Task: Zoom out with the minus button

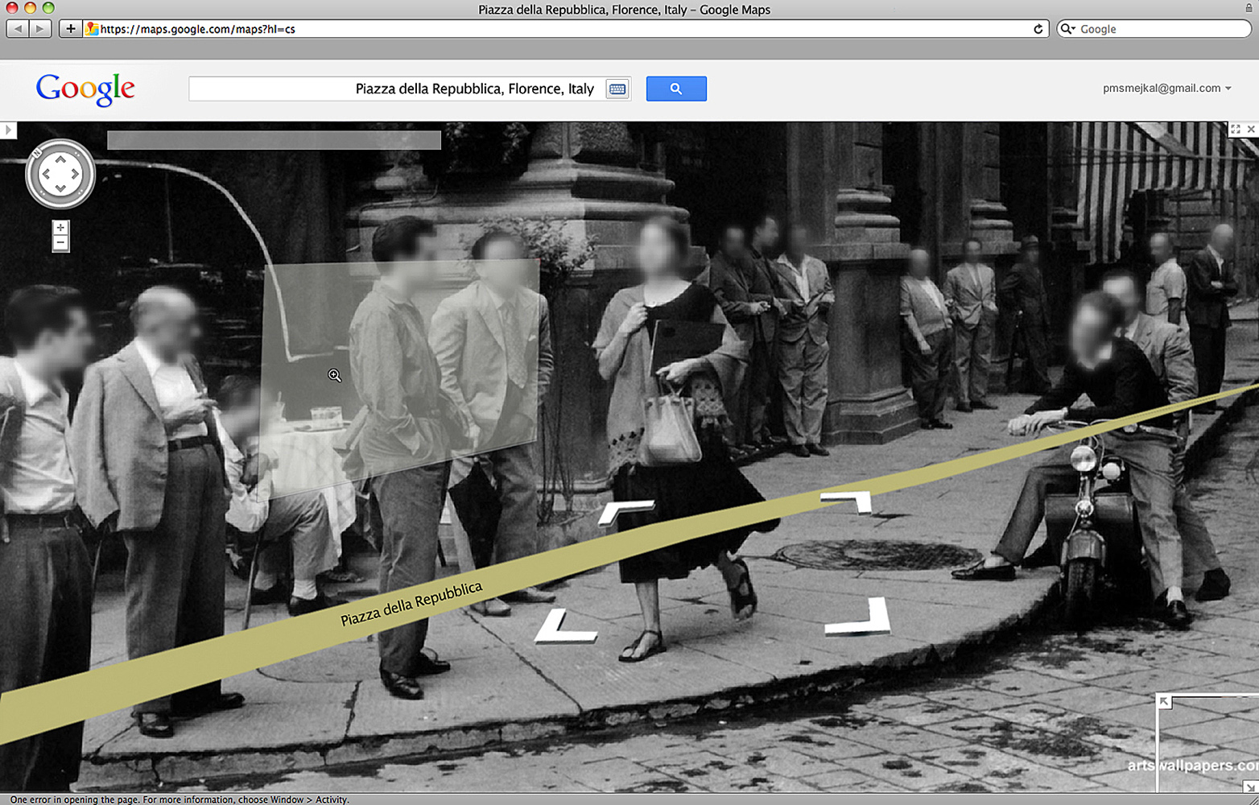Action: tap(60, 243)
